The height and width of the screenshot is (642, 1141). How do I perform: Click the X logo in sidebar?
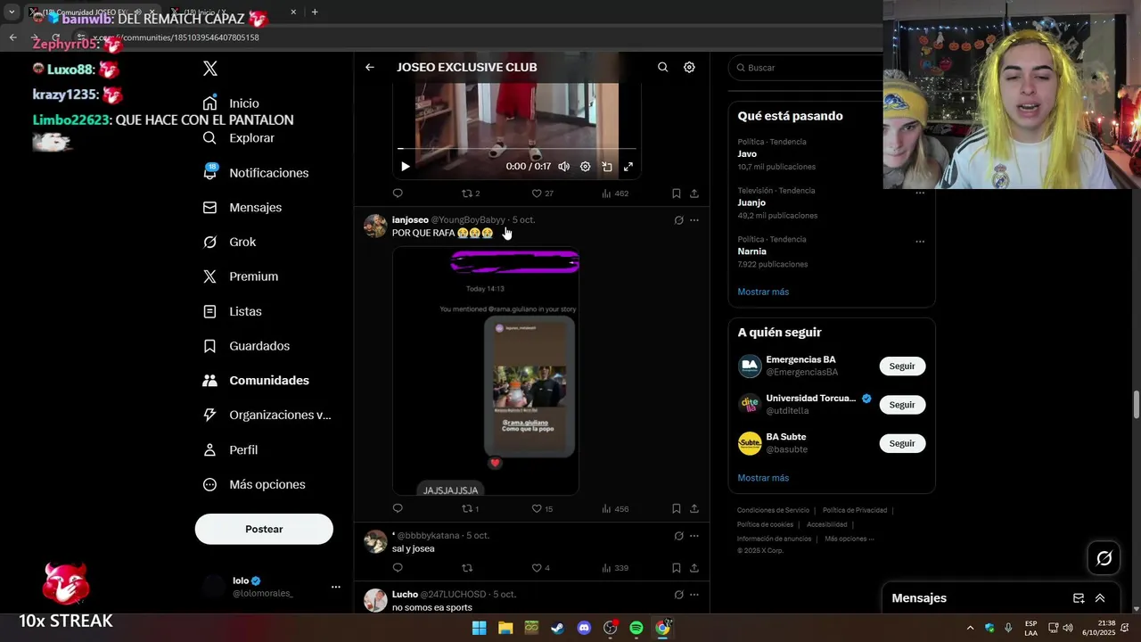pos(210,69)
